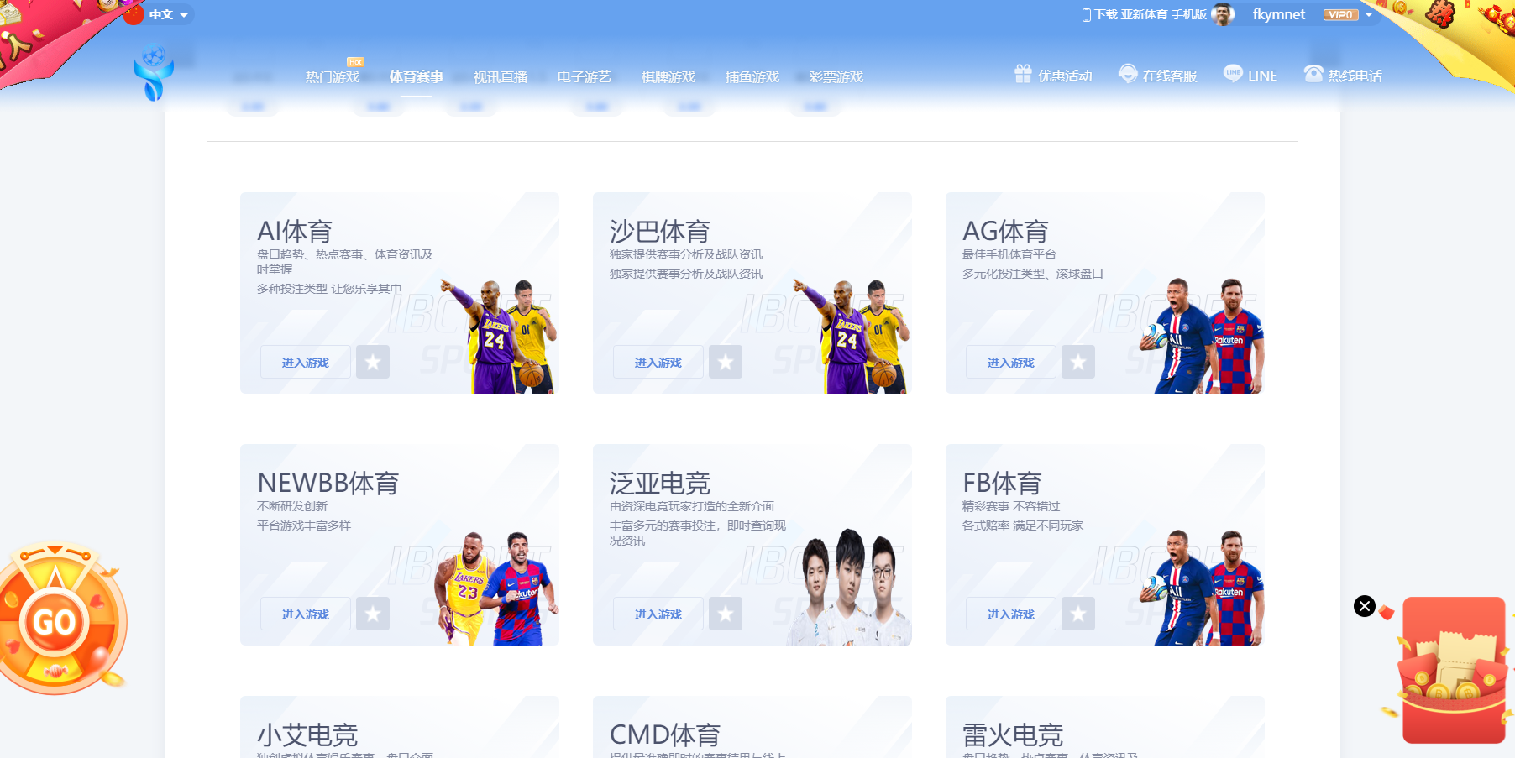Toggle the favorite star on AI体育
1515x758 pixels.
[x=373, y=362]
